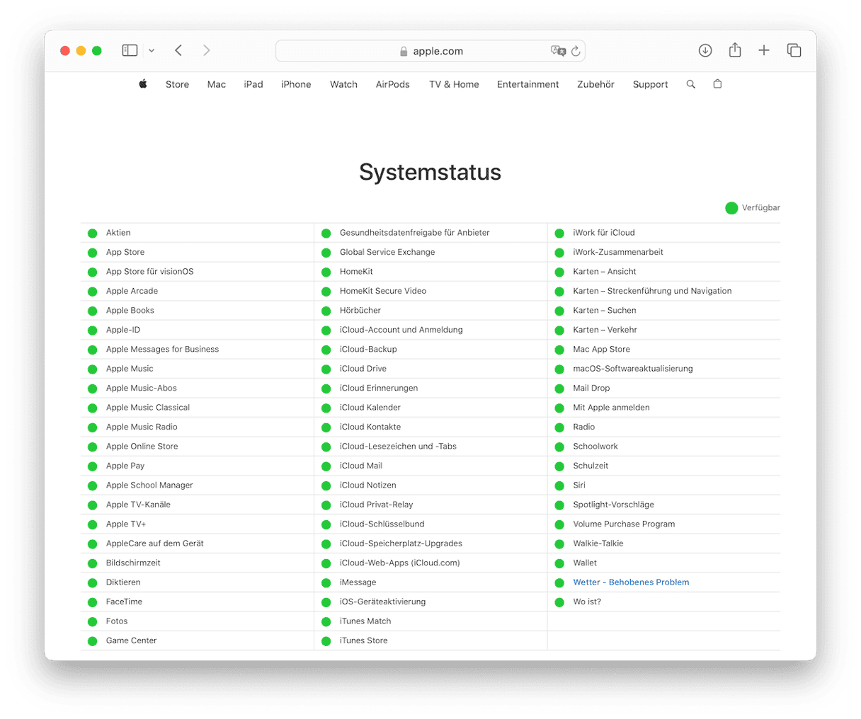The width and height of the screenshot is (861, 719).
Task: Toggle the Safari sidebar icon
Action: 130,50
